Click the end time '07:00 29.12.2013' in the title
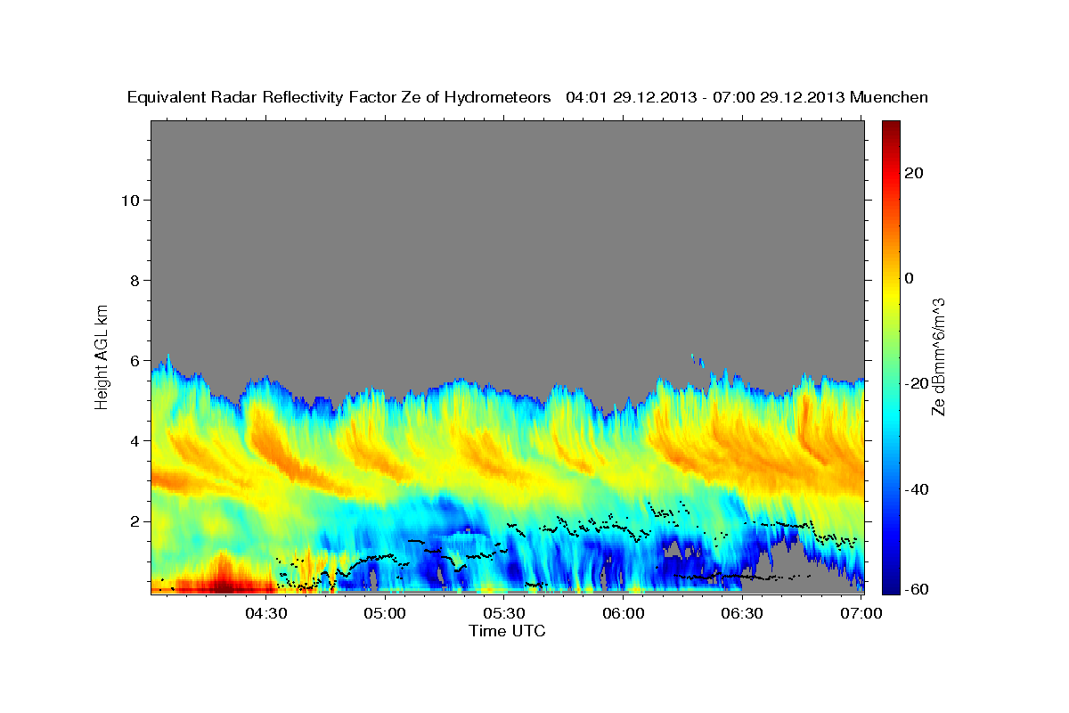The width and height of the screenshot is (1069, 713). 776,98
